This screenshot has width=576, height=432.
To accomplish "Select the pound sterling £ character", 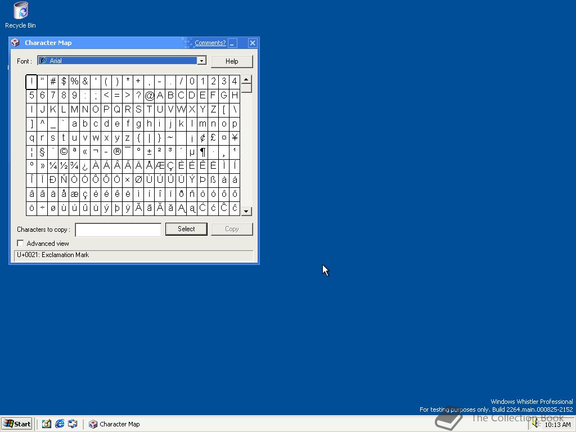I will 213,138.
